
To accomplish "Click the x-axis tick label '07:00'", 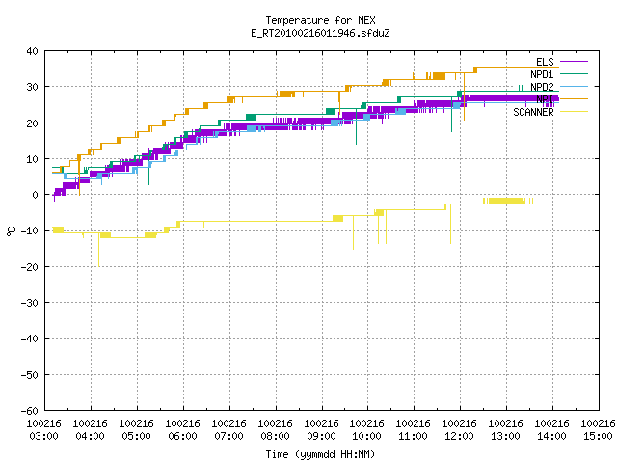I will 229,436.
